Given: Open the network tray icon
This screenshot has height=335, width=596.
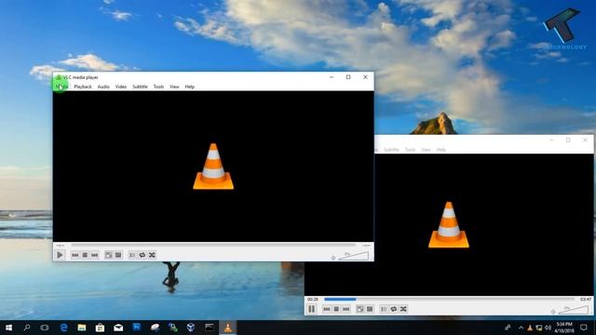Looking at the screenshot, I should pyautogui.click(x=539, y=328).
